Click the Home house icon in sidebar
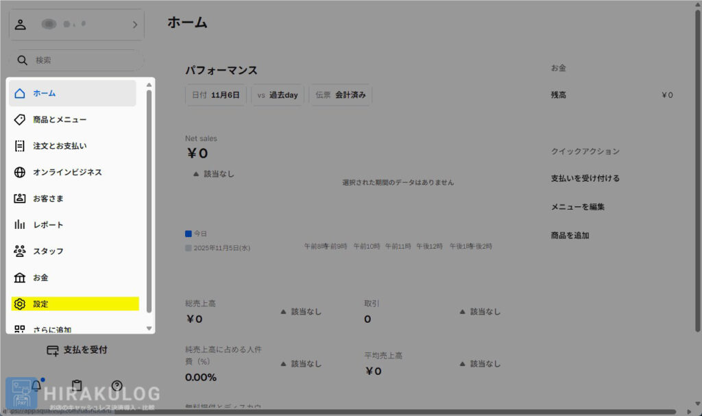The width and height of the screenshot is (702, 416). click(x=20, y=93)
